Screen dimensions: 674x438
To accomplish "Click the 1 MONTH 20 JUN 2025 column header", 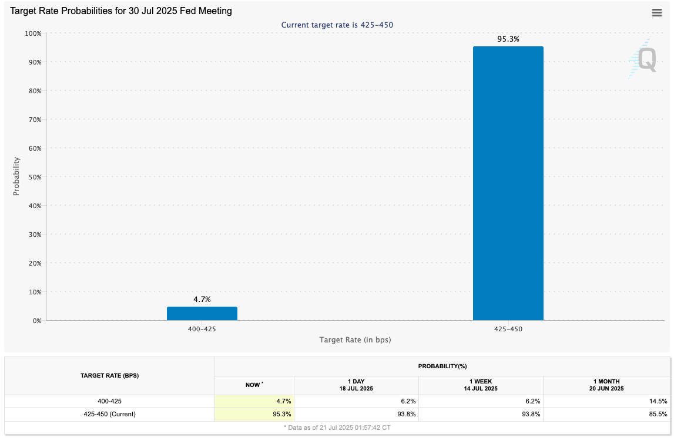I will (x=605, y=385).
